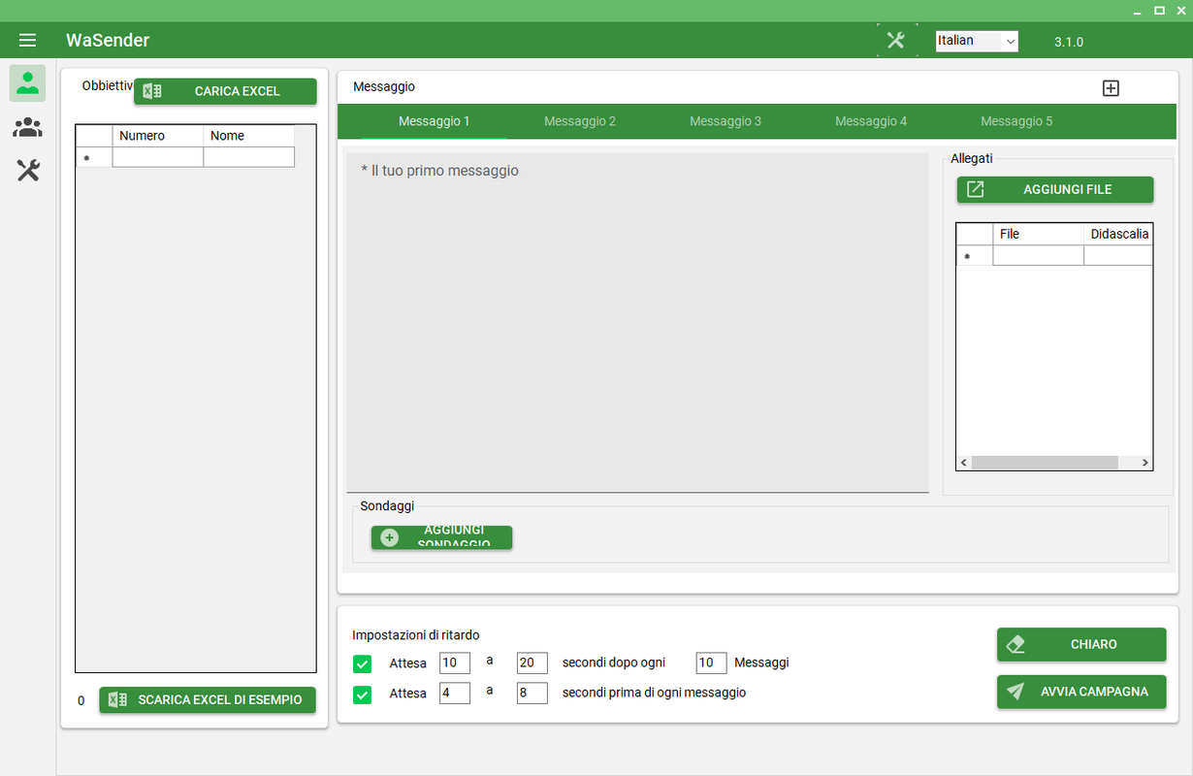Close the WaSender window
Viewport: 1193px width, 776px height.
[1179, 11]
